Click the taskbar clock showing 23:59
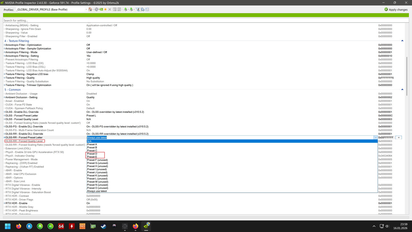Viewport: 412px width, 232px height. click(x=401, y=226)
